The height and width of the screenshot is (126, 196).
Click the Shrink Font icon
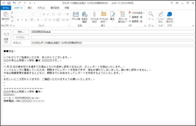point(48,14)
